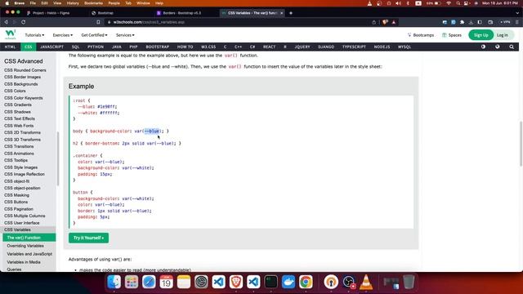Click the Sign Up button
This screenshot has width=523, height=294.
click(481, 35)
